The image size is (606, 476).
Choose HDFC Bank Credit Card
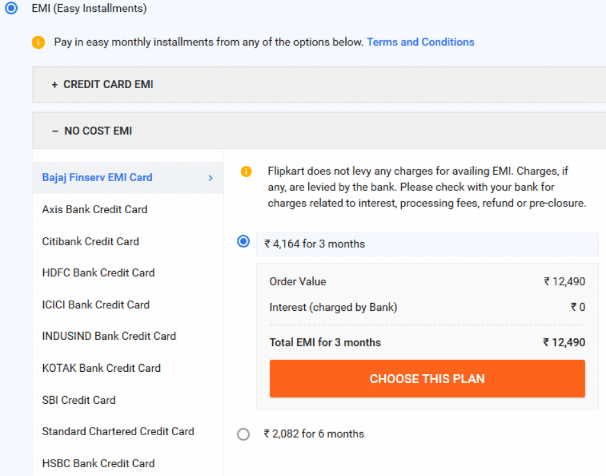pos(98,273)
